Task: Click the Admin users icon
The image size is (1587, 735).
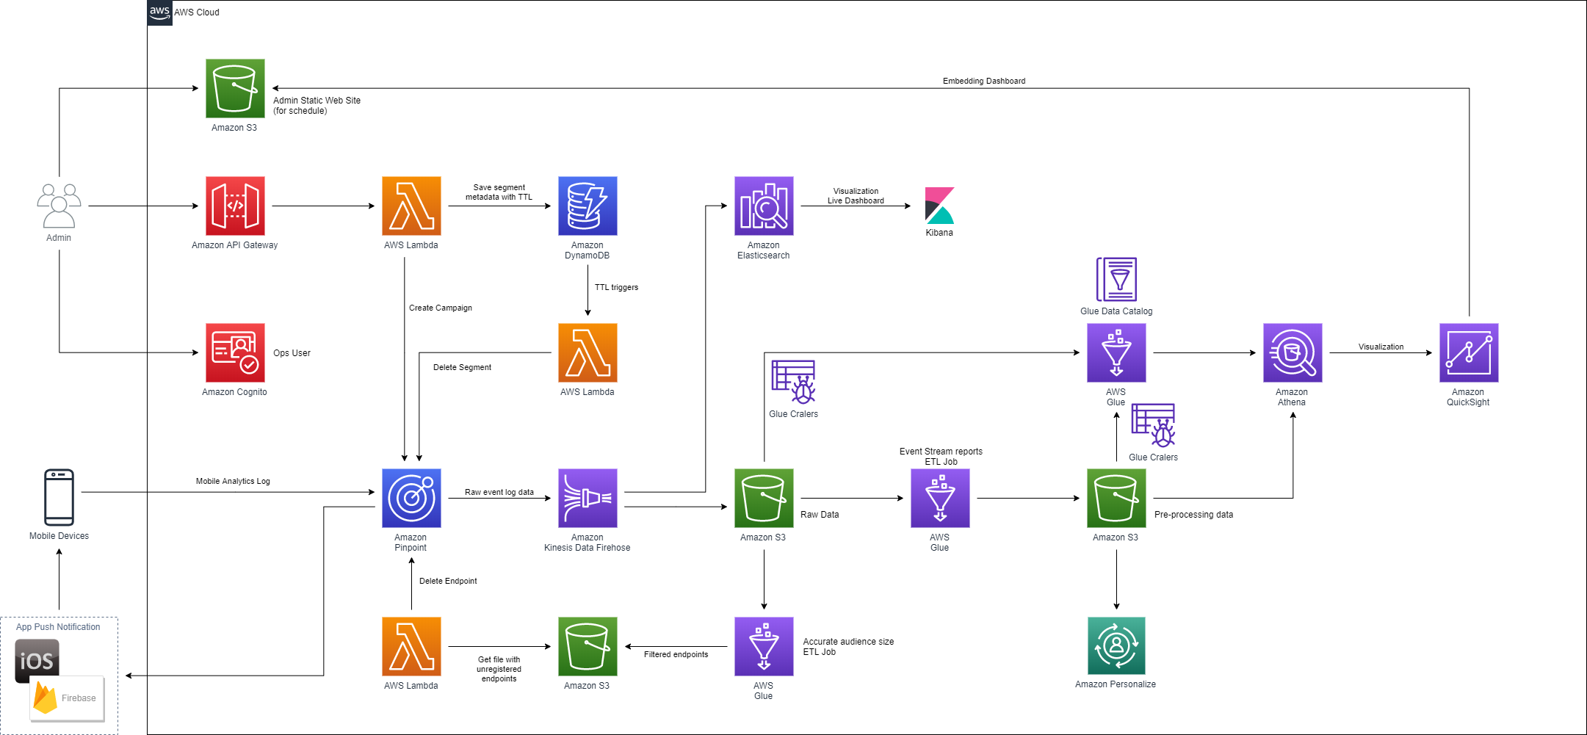Action: (59, 206)
